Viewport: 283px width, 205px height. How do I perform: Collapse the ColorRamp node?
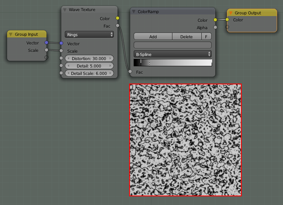[x=134, y=12]
